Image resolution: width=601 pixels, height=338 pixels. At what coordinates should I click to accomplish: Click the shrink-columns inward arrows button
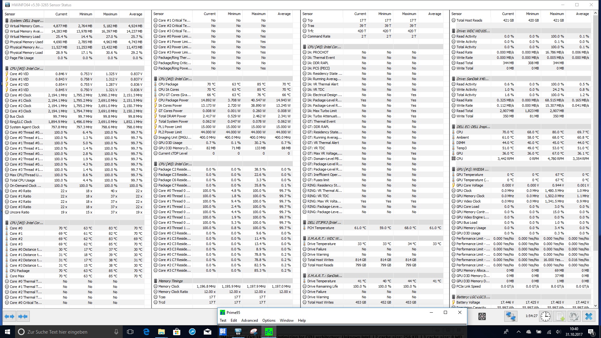[x=23, y=316]
